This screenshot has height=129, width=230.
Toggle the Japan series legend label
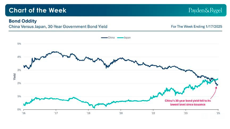tap(127, 38)
